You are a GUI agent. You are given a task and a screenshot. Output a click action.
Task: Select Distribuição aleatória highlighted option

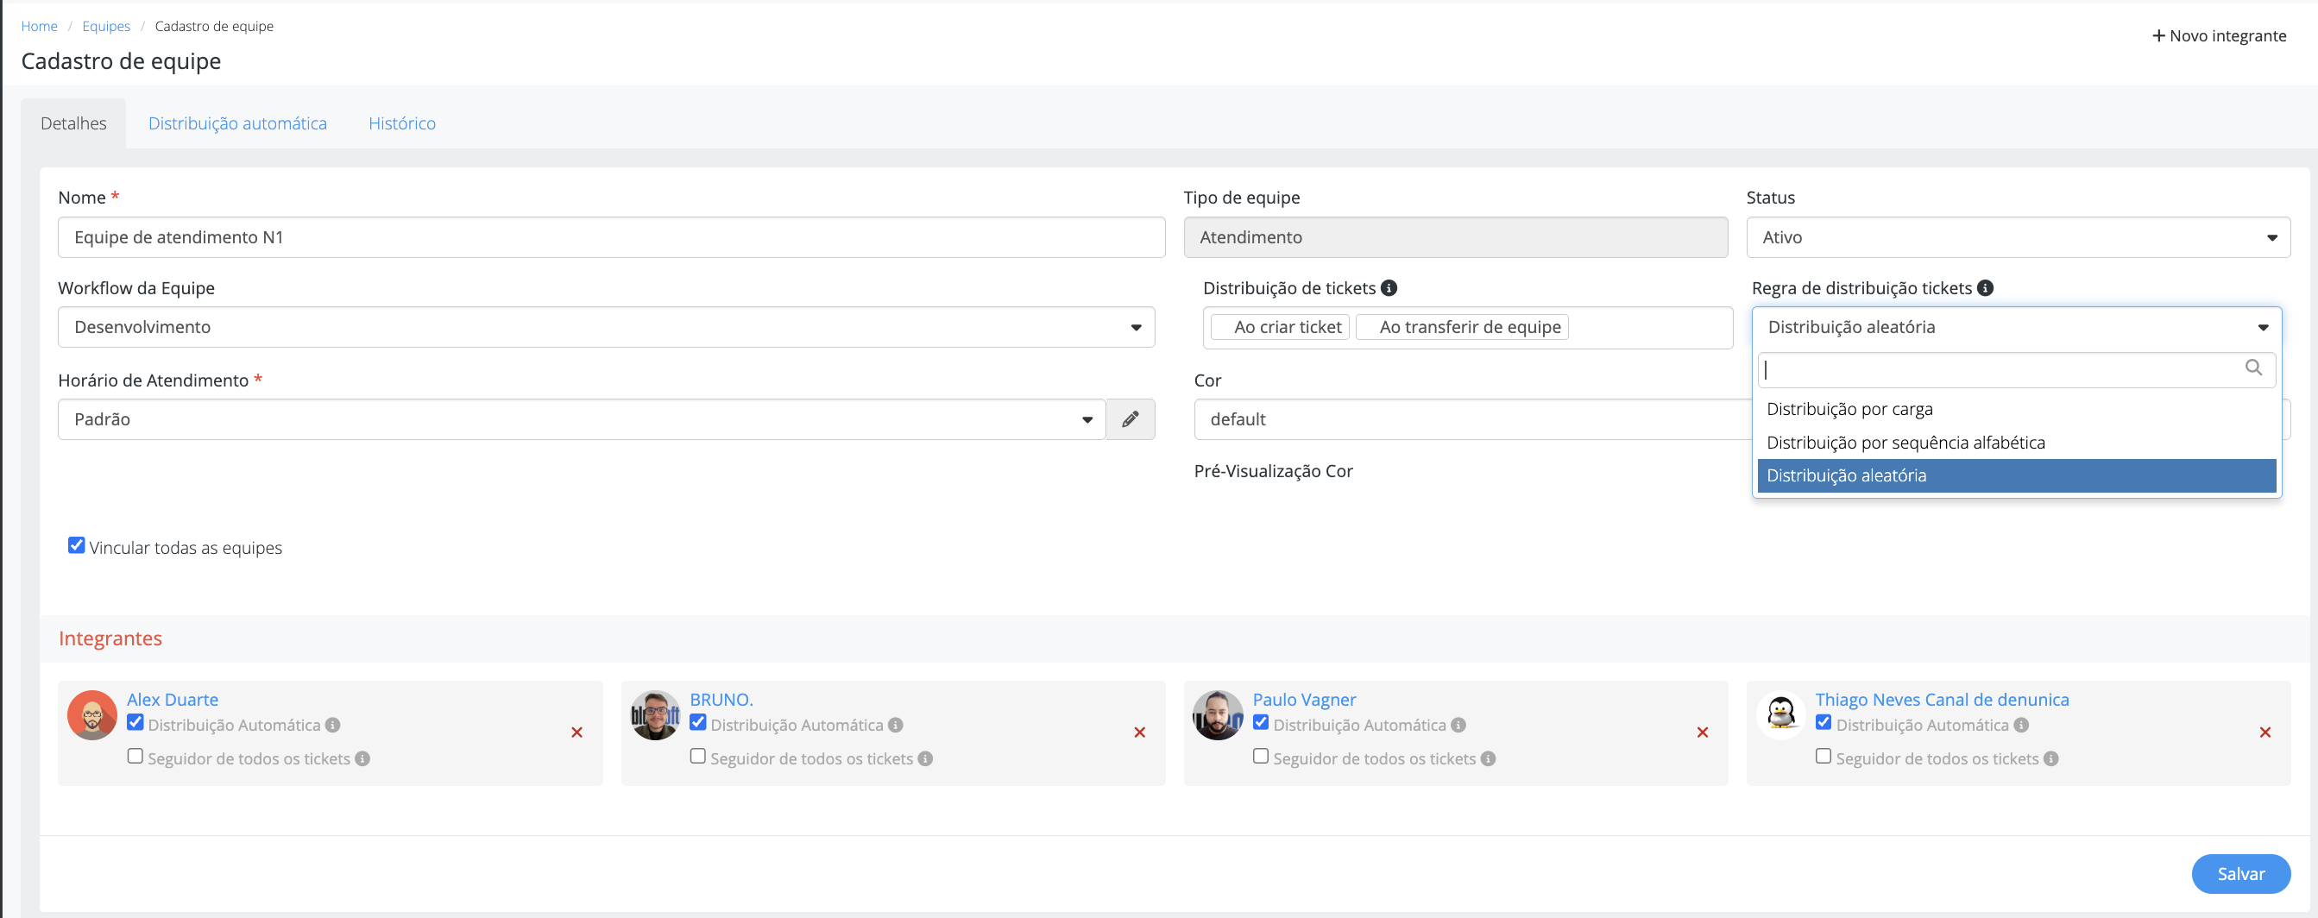pos(2017,476)
